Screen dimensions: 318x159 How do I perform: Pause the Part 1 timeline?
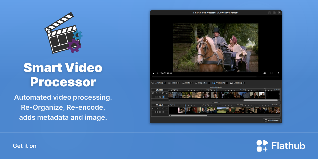(160, 108)
